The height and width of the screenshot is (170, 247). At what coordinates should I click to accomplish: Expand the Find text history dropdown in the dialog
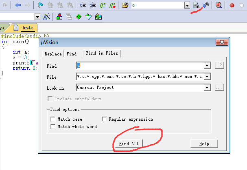207,65
